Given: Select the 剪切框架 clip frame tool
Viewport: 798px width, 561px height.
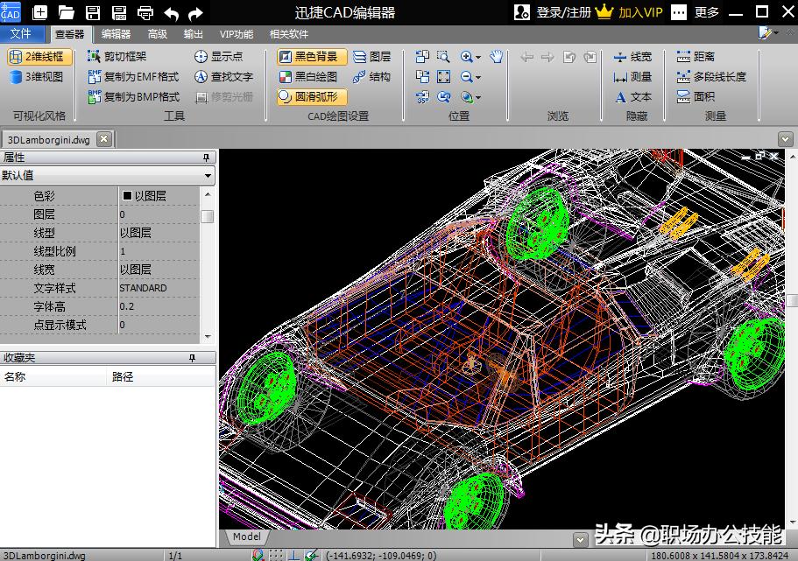Looking at the screenshot, I should pos(124,57).
